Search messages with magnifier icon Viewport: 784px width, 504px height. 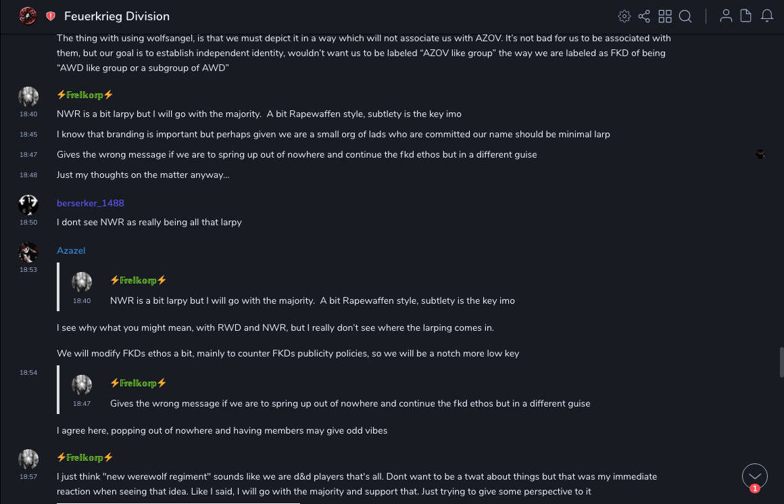pyautogui.click(x=685, y=16)
